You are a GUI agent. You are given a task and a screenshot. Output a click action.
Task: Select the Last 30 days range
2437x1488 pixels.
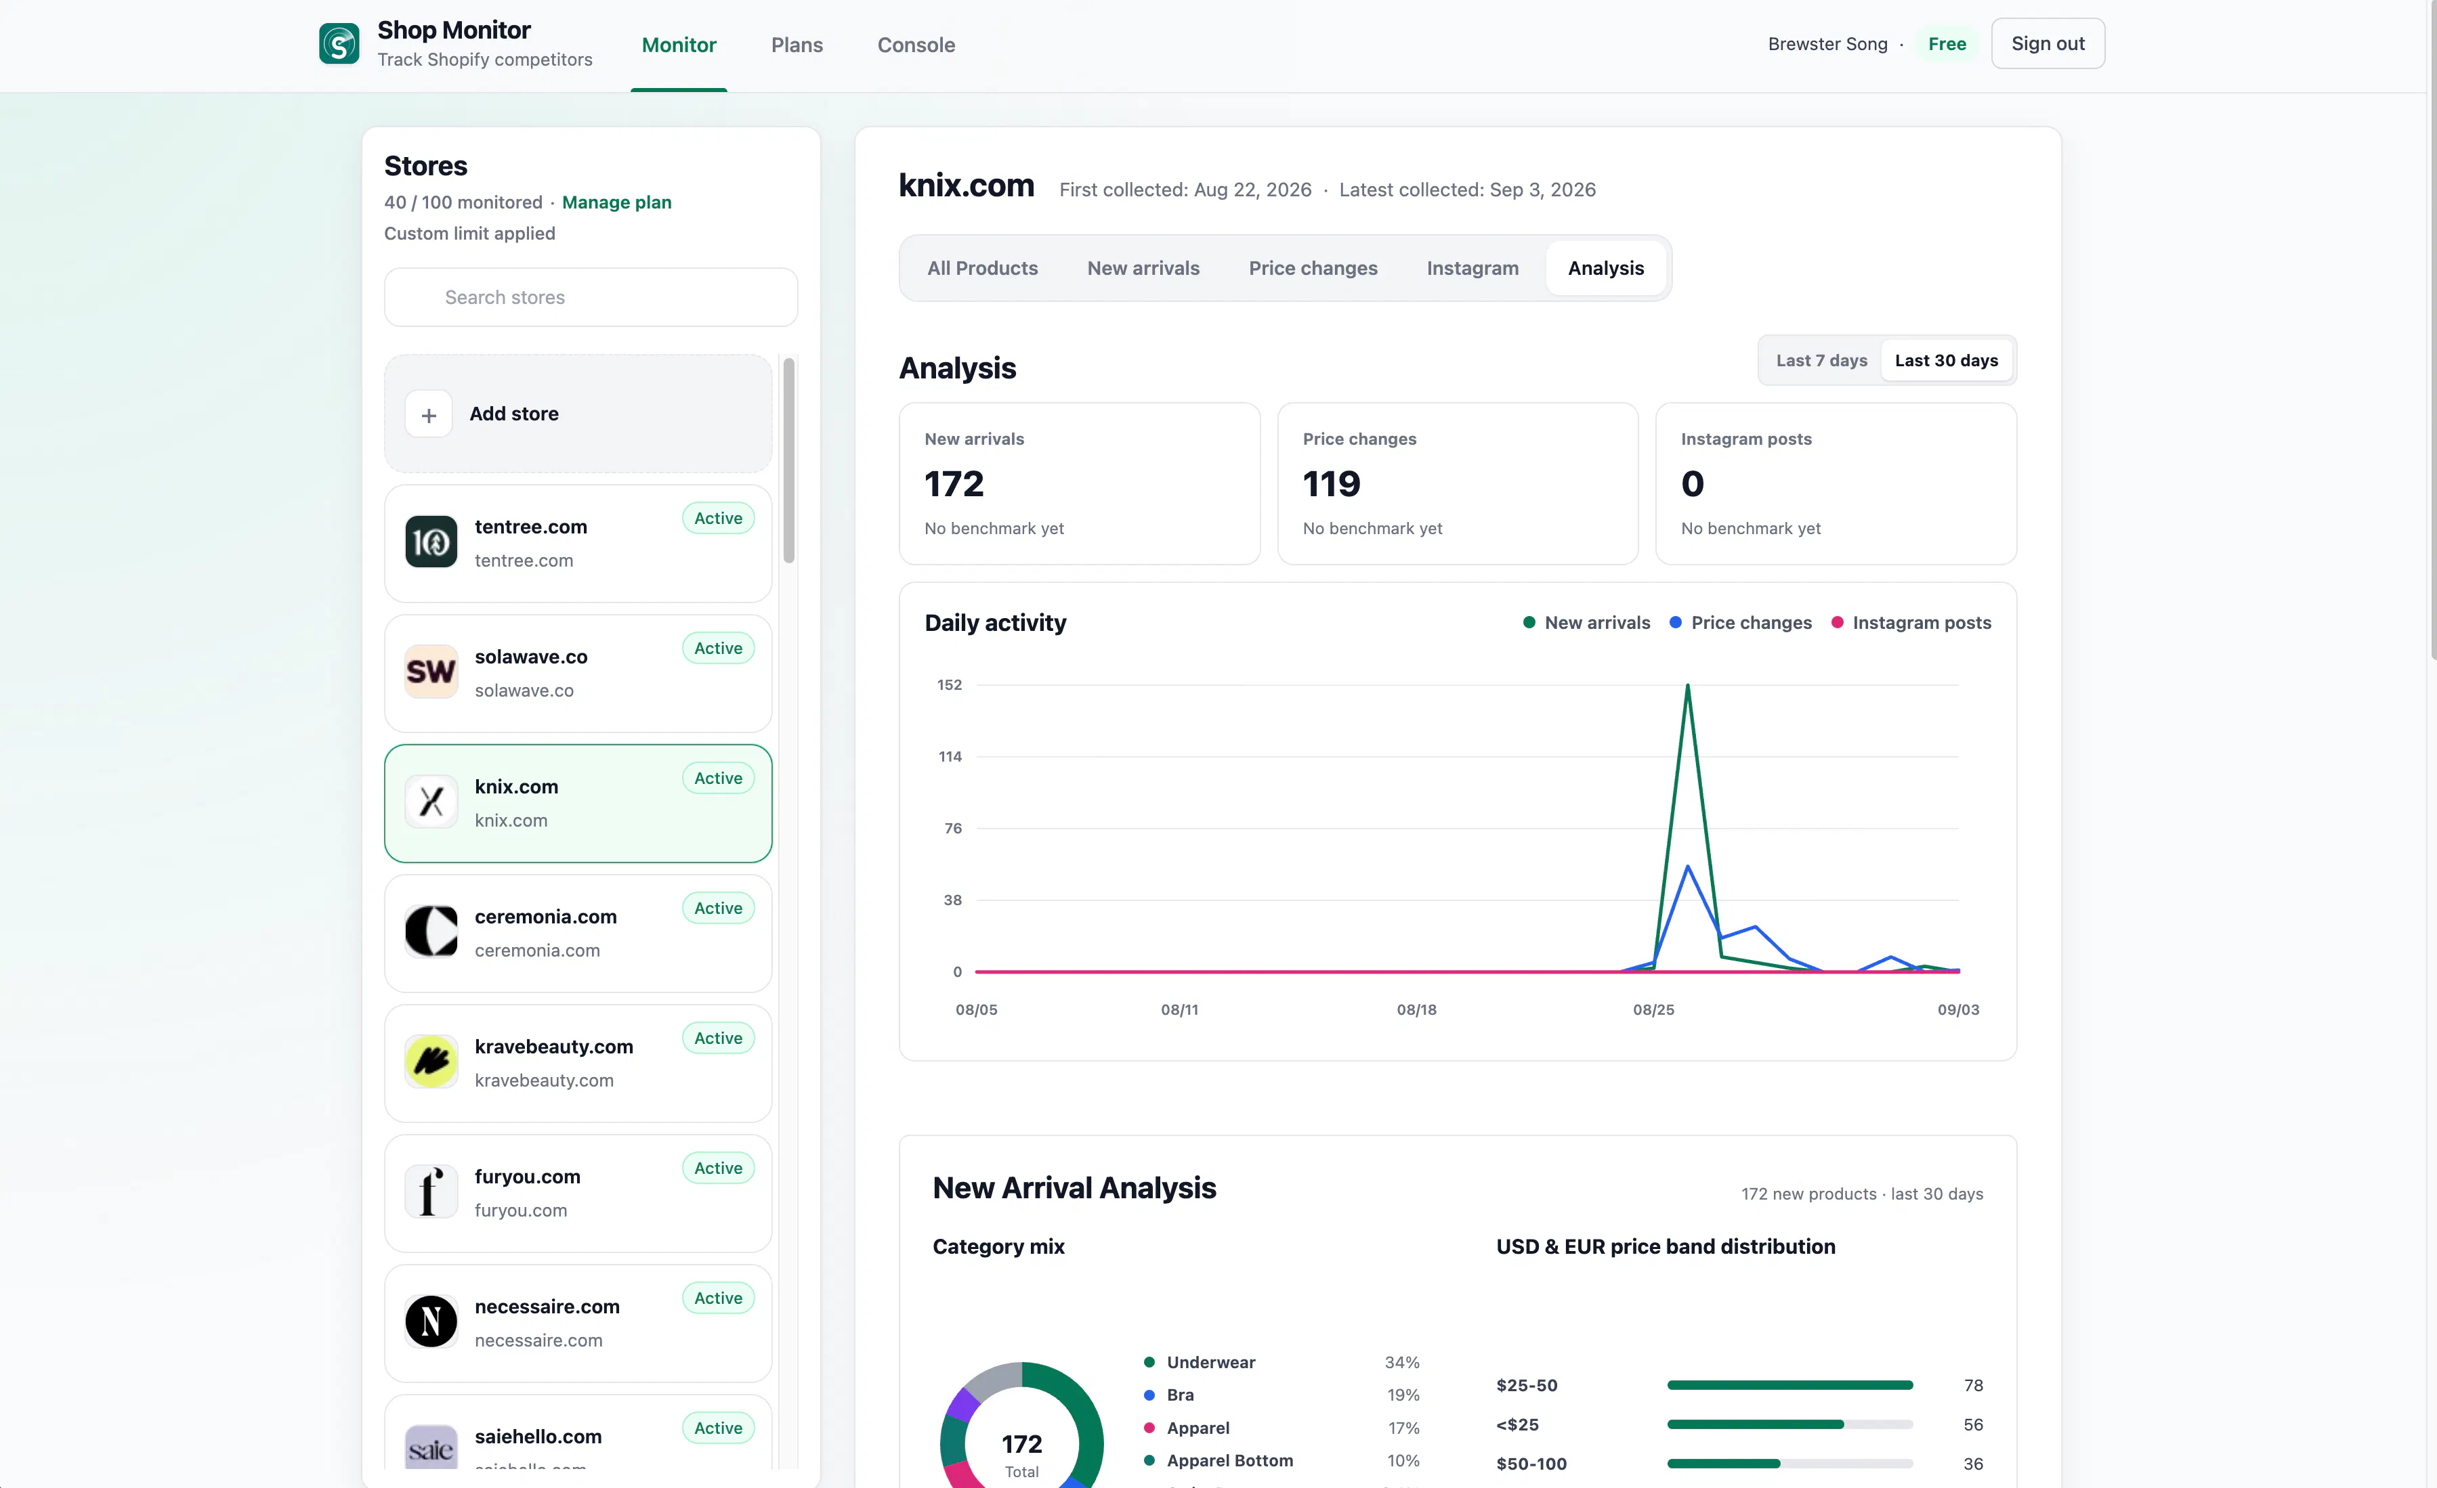[1945, 361]
